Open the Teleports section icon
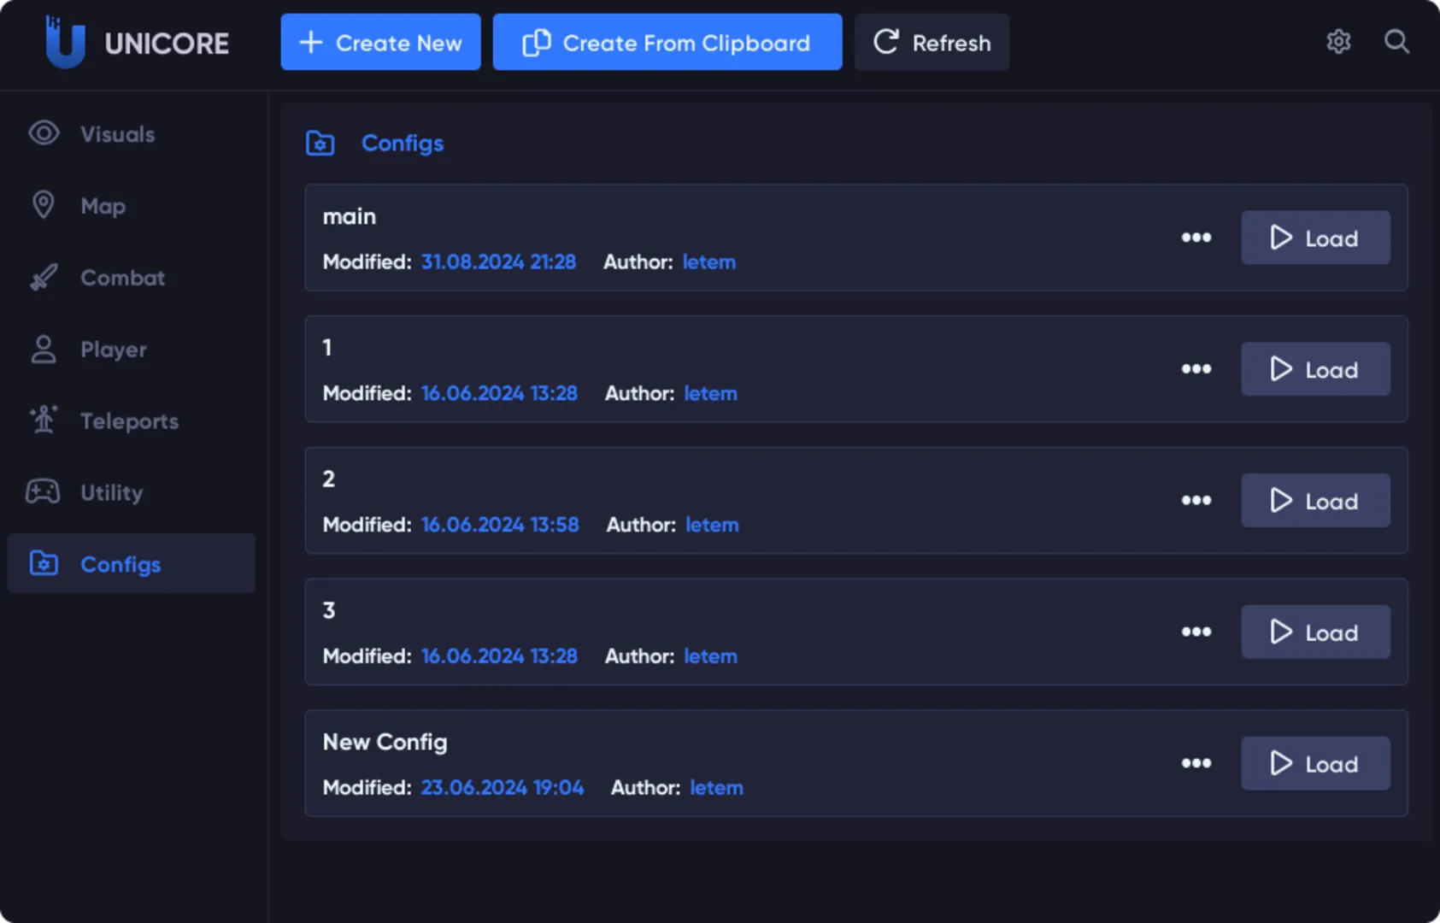This screenshot has width=1440, height=923. 42,420
